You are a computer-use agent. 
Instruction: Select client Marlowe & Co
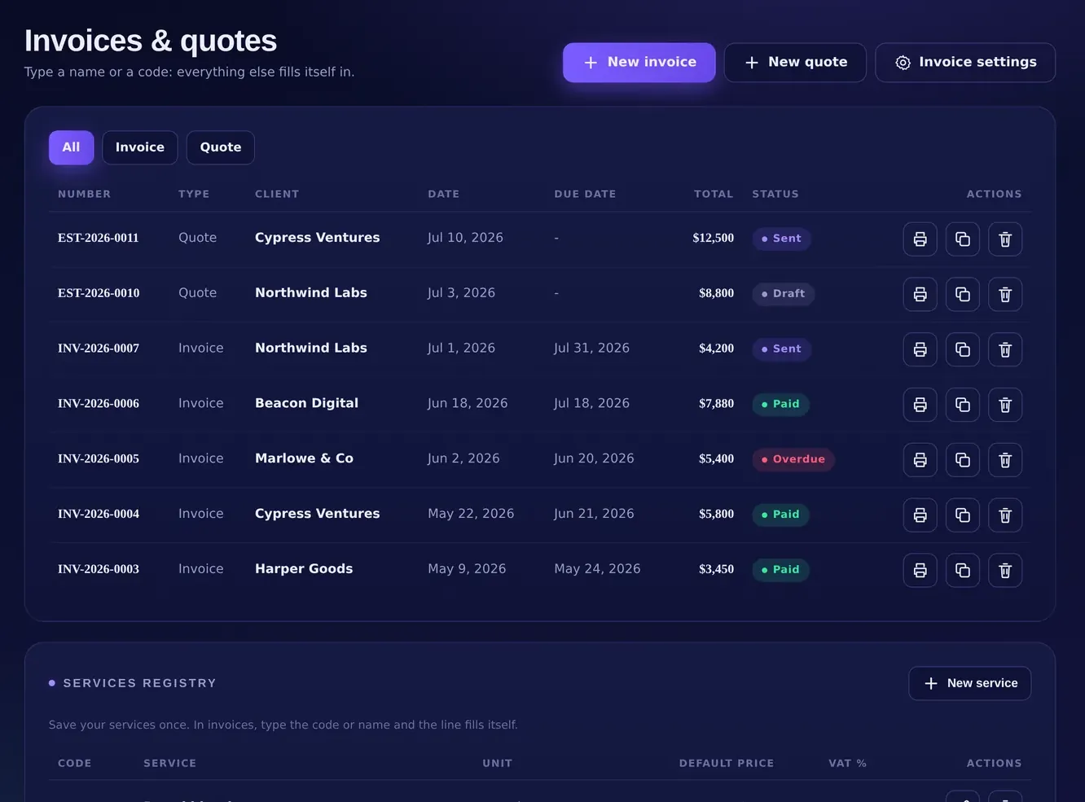point(304,458)
